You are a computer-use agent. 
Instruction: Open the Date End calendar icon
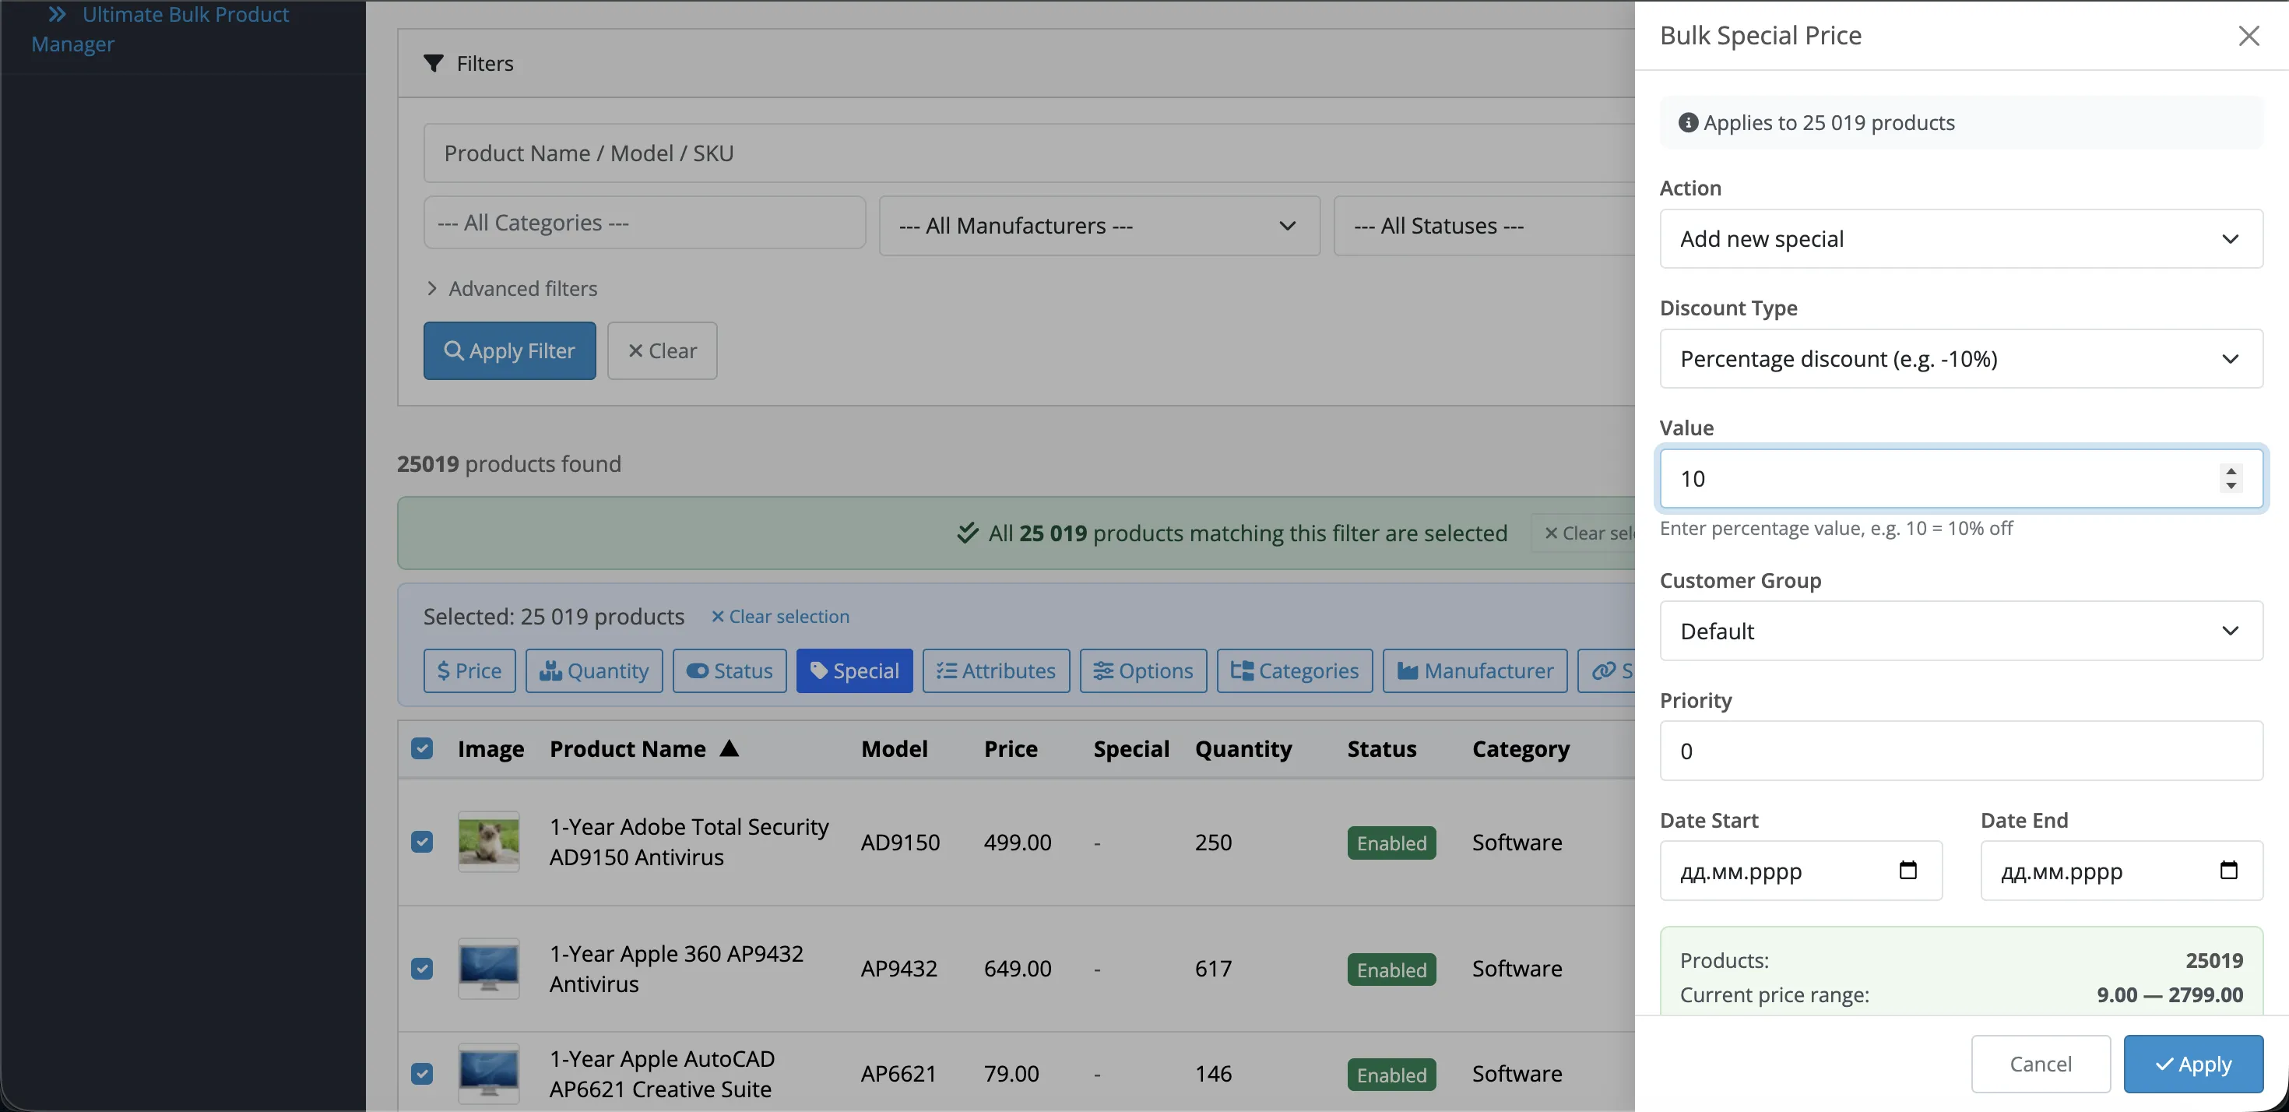[2228, 869]
